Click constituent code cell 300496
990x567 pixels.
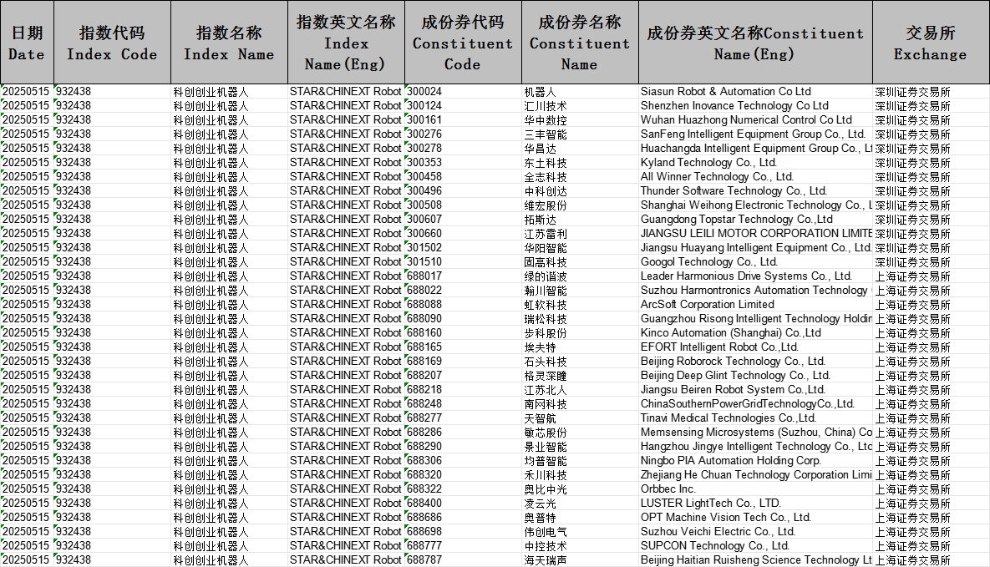click(463, 190)
